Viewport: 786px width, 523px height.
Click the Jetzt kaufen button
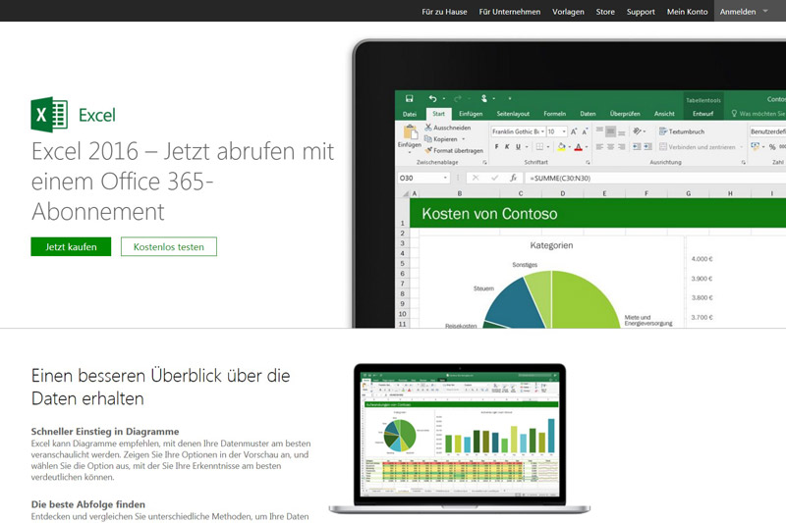click(71, 246)
